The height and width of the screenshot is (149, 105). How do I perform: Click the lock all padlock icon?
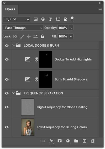click(x=42, y=36)
